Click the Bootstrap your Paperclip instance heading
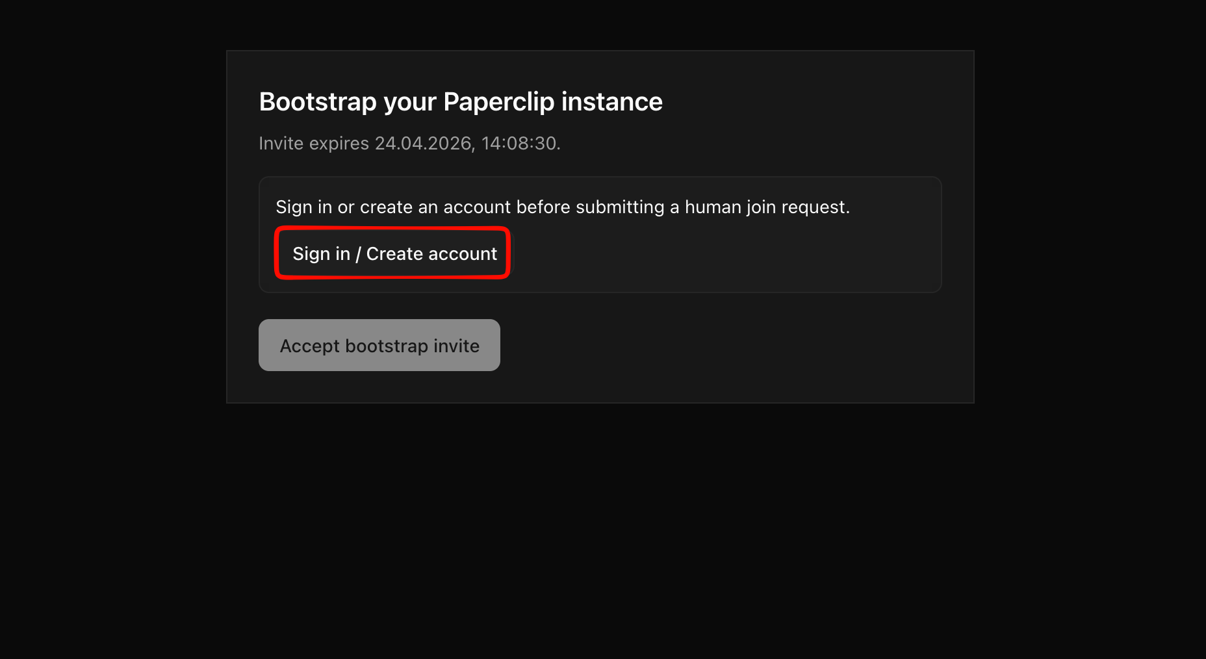This screenshot has width=1206, height=659. pyautogui.click(x=460, y=102)
